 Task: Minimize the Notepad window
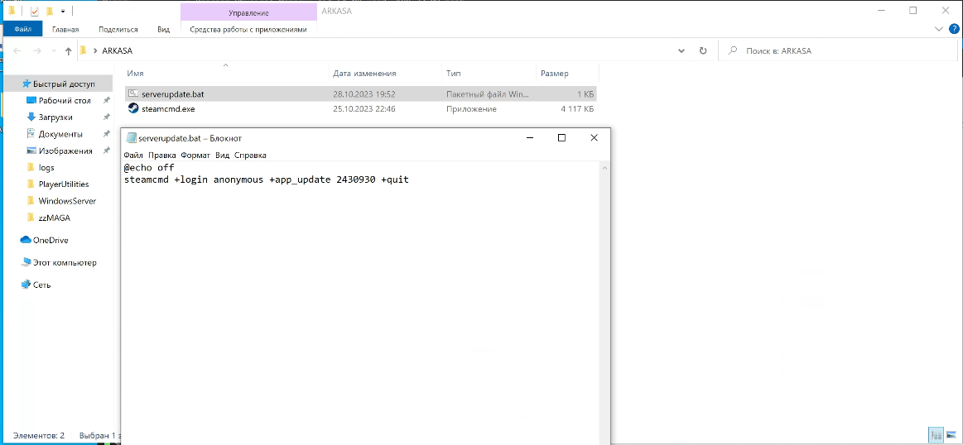(530, 138)
